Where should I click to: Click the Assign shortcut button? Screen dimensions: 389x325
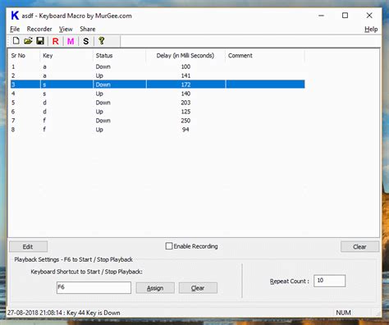tap(155, 288)
